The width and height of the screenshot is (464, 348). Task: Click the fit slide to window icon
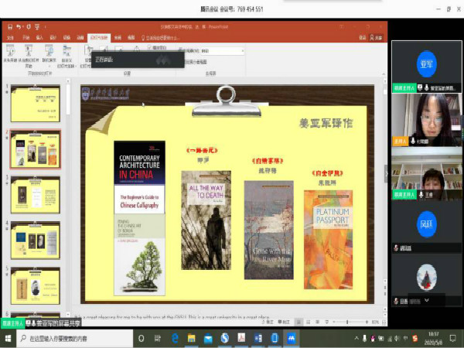pos(384,322)
